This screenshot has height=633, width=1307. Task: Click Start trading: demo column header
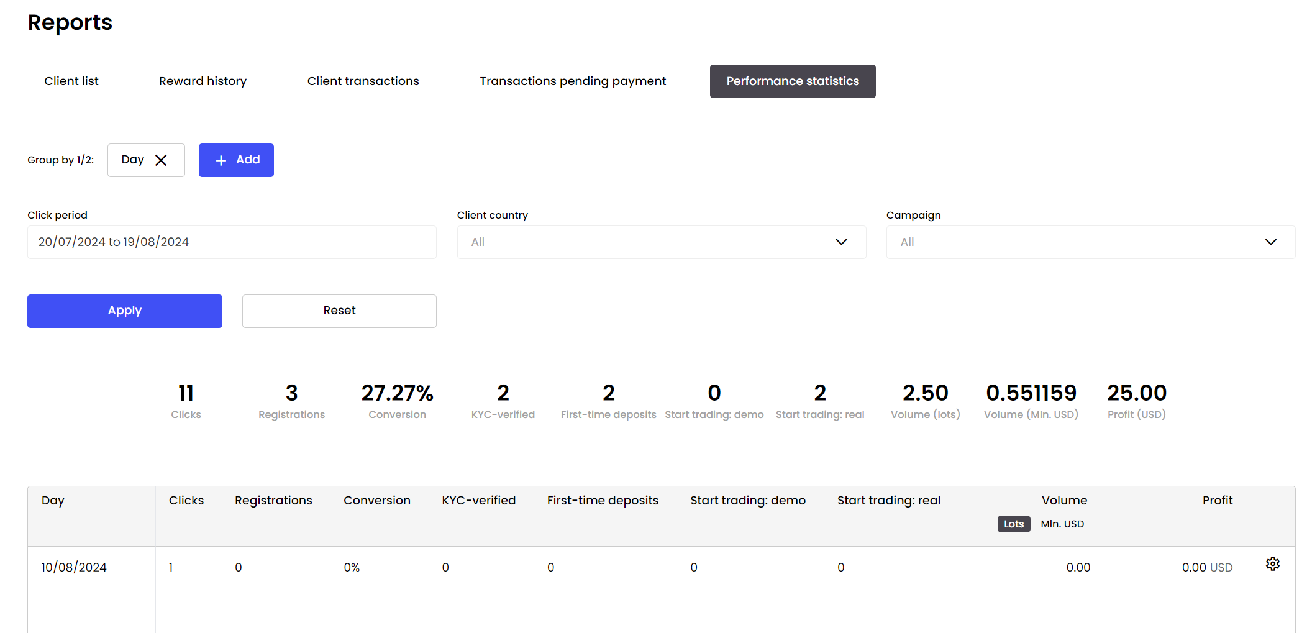pyautogui.click(x=748, y=501)
